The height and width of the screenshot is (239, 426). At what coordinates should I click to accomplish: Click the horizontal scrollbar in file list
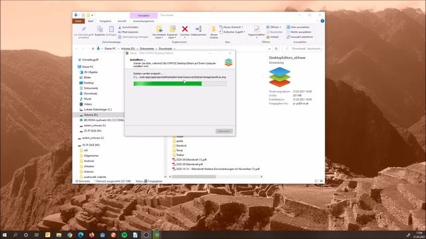pos(194,177)
